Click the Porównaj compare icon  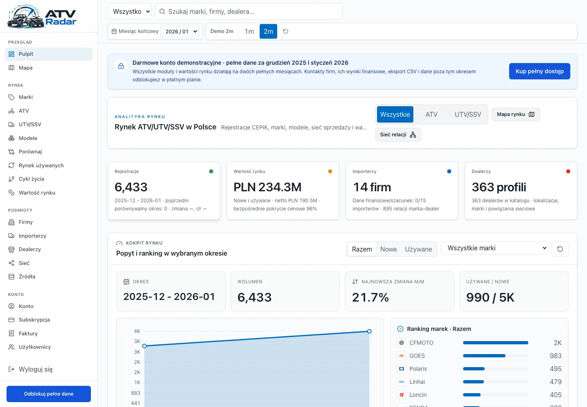(x=11, y=152)
